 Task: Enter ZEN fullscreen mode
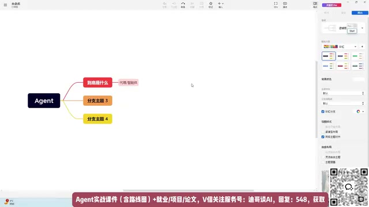(x=276, y=5)
